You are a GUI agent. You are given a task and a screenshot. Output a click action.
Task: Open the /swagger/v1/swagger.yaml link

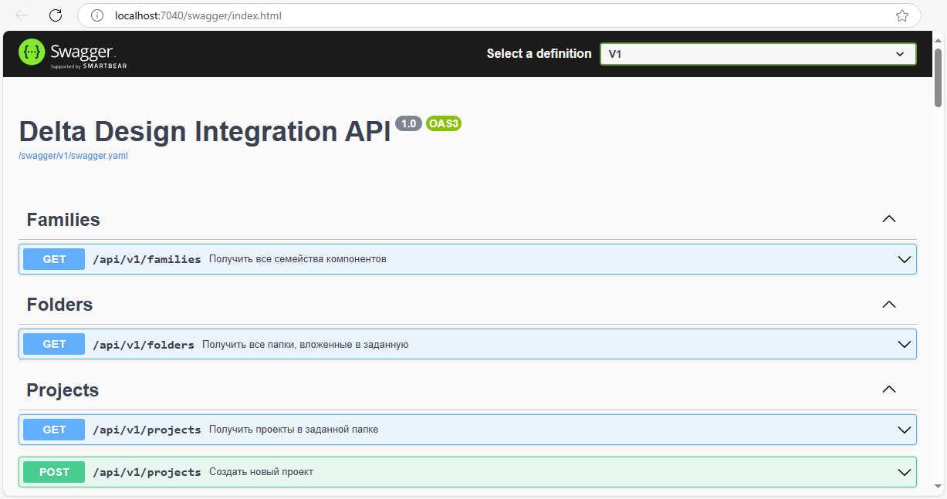pos(73,156)
